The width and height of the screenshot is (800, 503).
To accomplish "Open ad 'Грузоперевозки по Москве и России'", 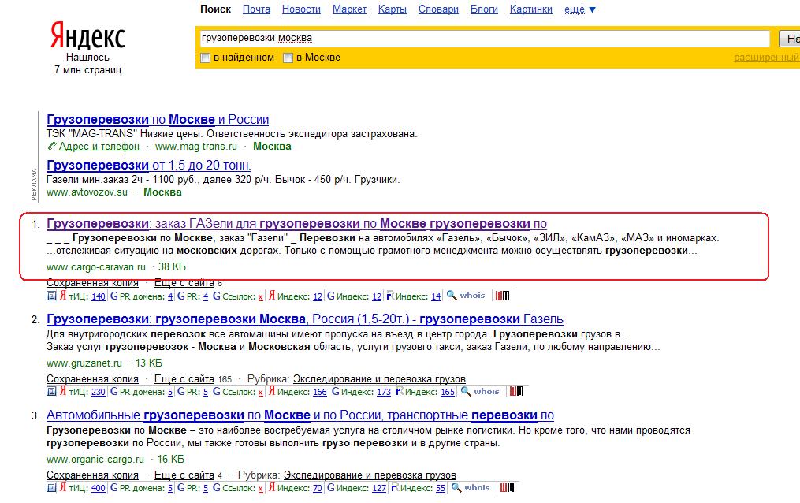I will (158, 119).
